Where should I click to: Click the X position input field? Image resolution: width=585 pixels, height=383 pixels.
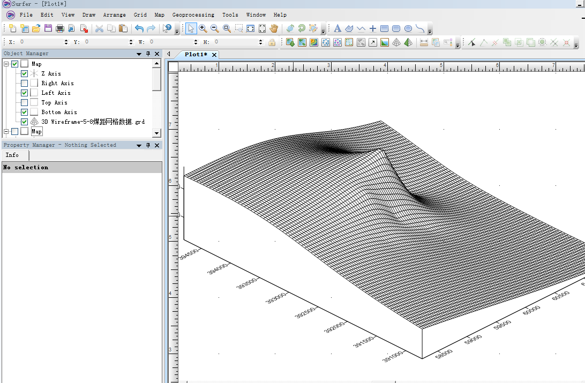point(41,42)
